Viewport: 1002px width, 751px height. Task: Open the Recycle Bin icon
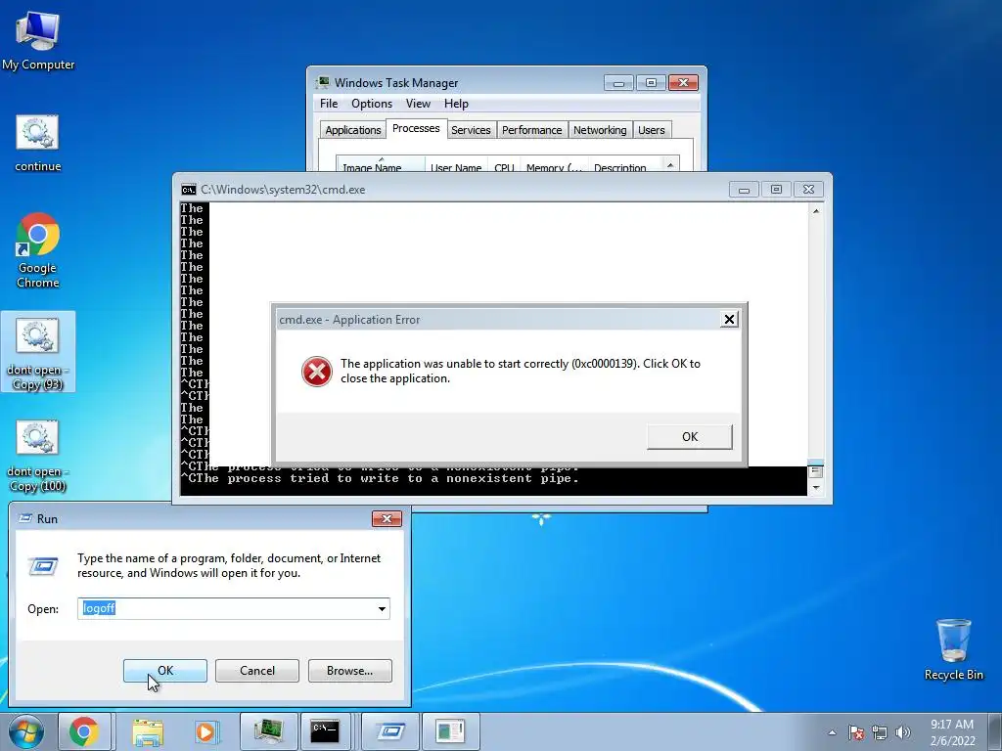[953, 649]
